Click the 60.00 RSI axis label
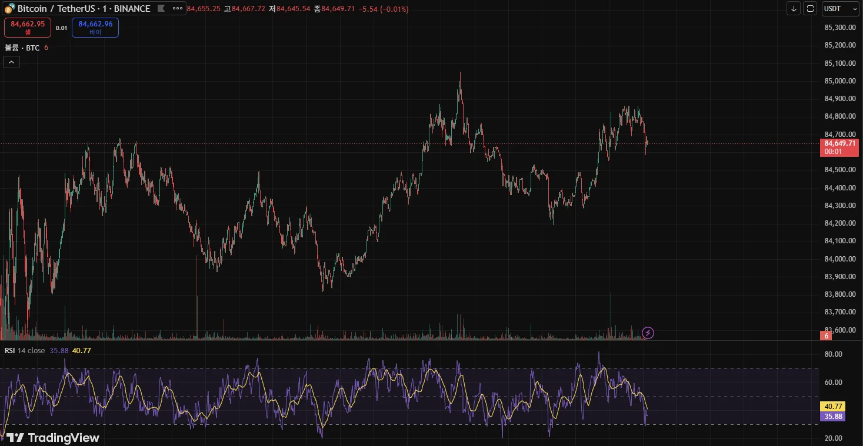This screenshot has width=863, height=446. click(x=834, y=383)
